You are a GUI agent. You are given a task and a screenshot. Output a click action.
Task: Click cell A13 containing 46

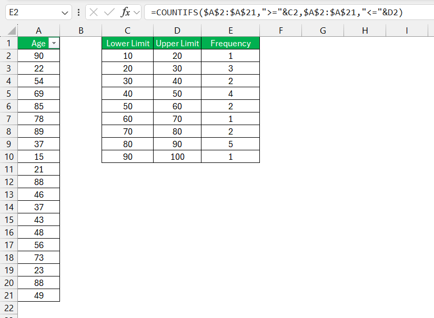point(39,194)
